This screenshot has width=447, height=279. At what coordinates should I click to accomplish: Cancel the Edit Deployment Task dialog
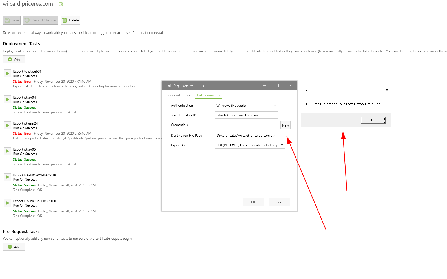(279, 202)
